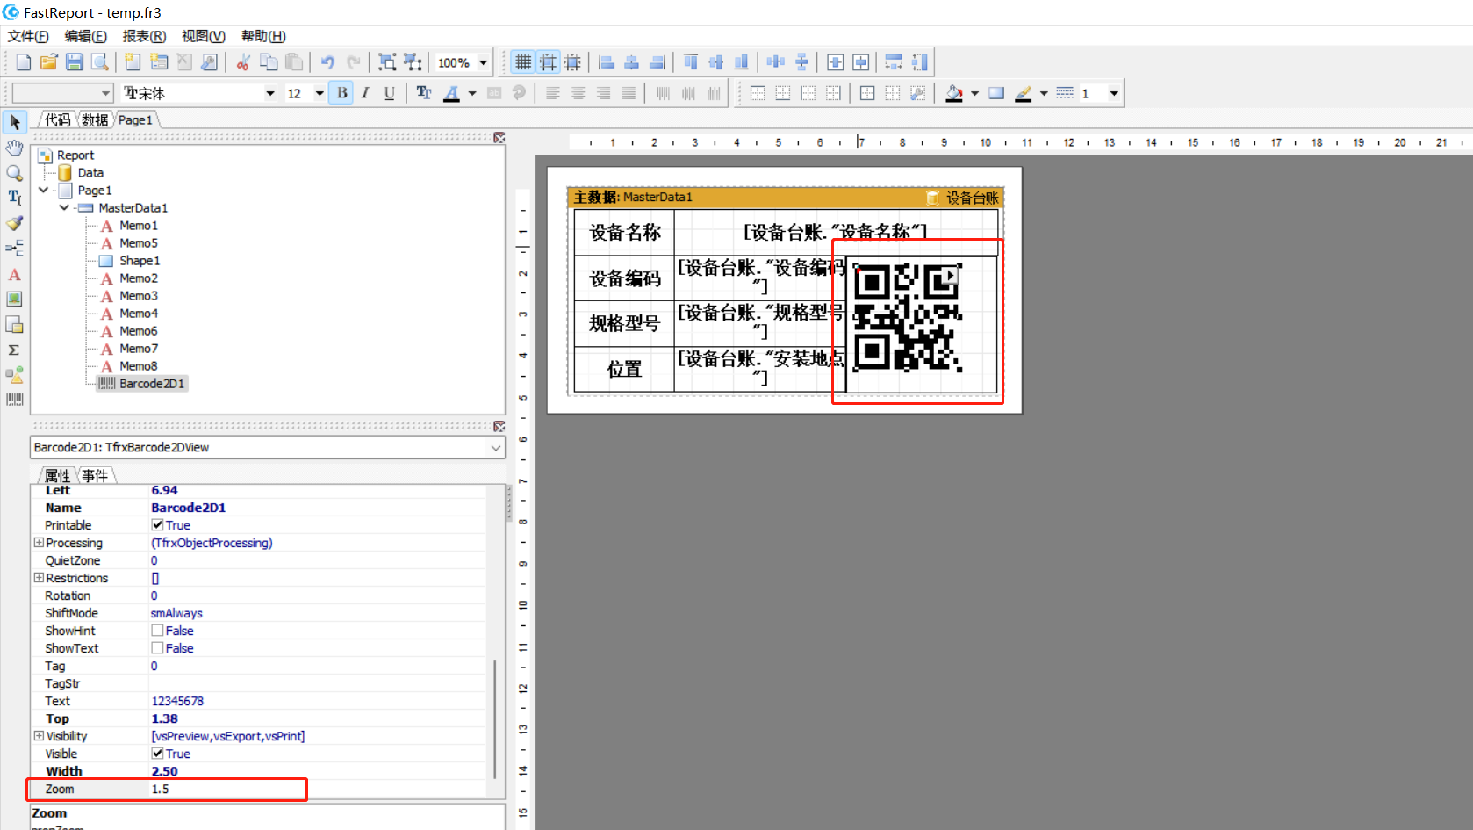Switch to the 数据 tab
This screenshot has width=1473, height=830.
(95, 119)
